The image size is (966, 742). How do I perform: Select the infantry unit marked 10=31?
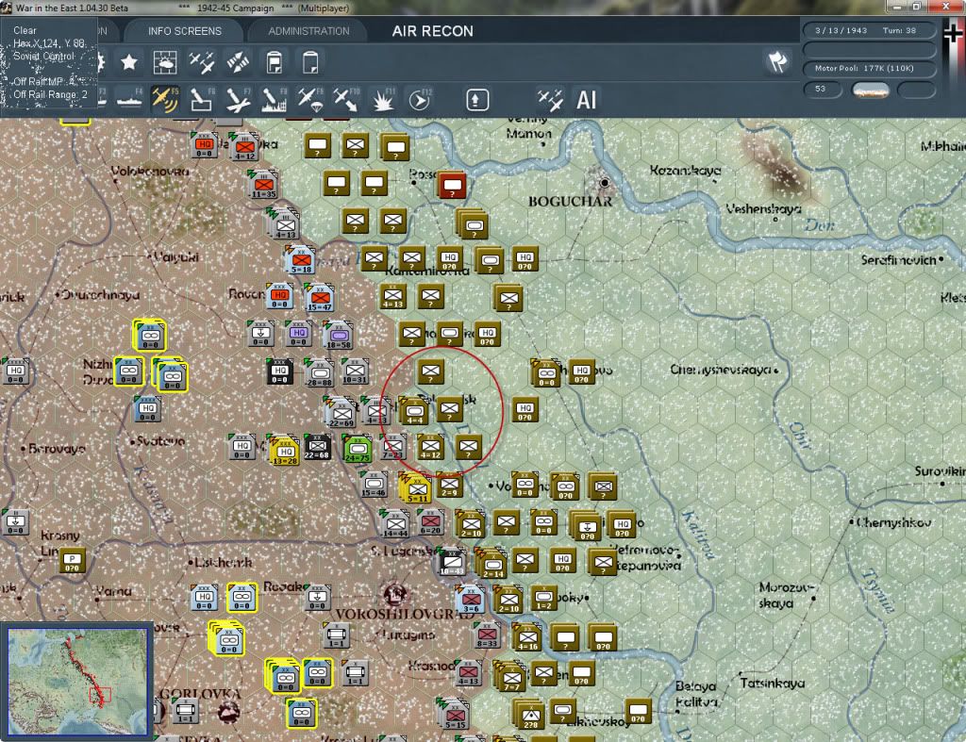click(x=356, y=371)
